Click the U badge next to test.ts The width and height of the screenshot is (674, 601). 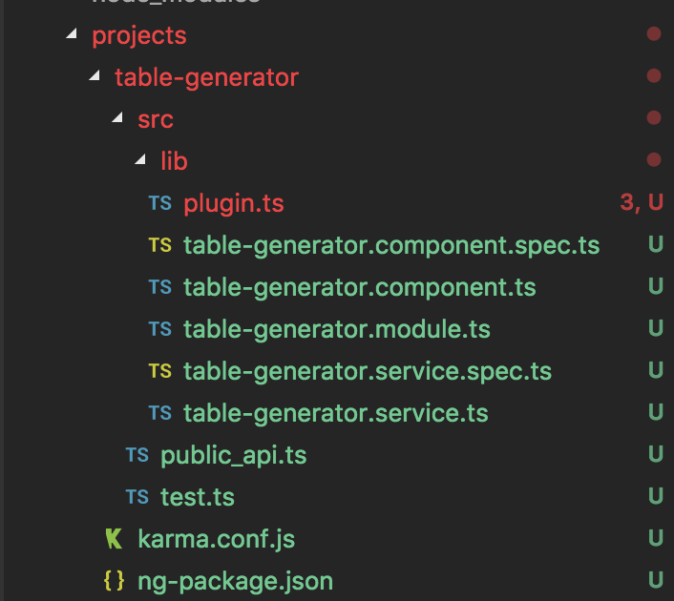click(x=655, y=497)
